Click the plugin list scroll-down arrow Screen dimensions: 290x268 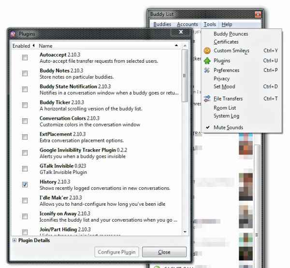click(x=185, y=232)
